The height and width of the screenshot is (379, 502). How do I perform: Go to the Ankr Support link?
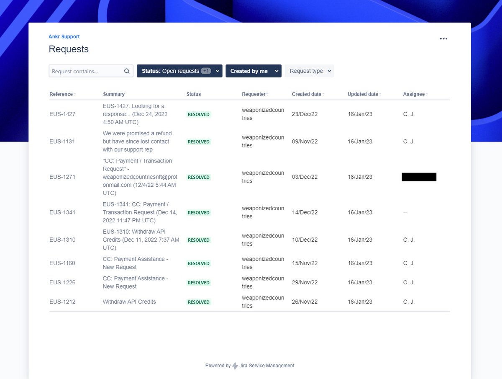64,37
